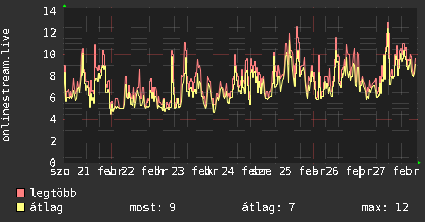The image size is (425, 222).
Task: Click the pink legtöbb legend swatch
Action: [20, 193]
